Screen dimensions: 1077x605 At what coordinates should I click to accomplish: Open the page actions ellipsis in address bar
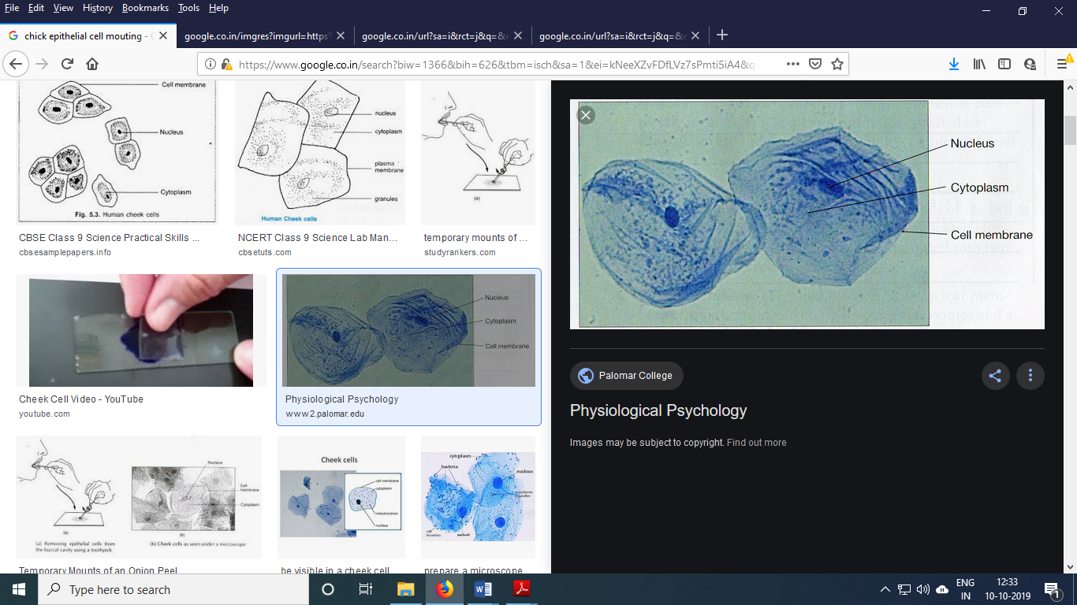(793, 65)
